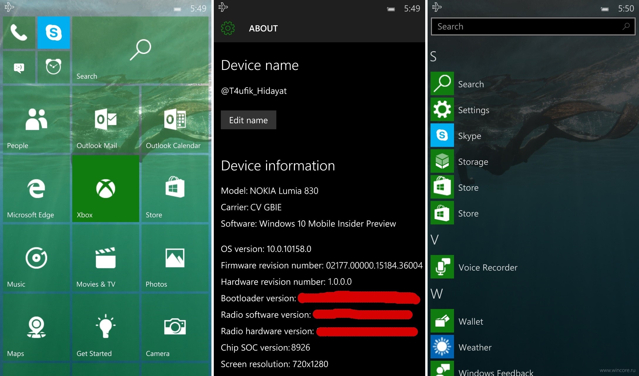Open the Maps tile

click(x=36, y=327)
